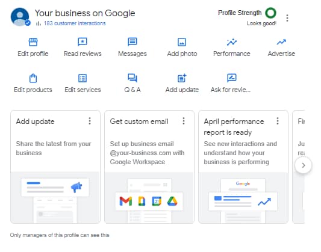Open the Read reviews icon

click(83, 42)
